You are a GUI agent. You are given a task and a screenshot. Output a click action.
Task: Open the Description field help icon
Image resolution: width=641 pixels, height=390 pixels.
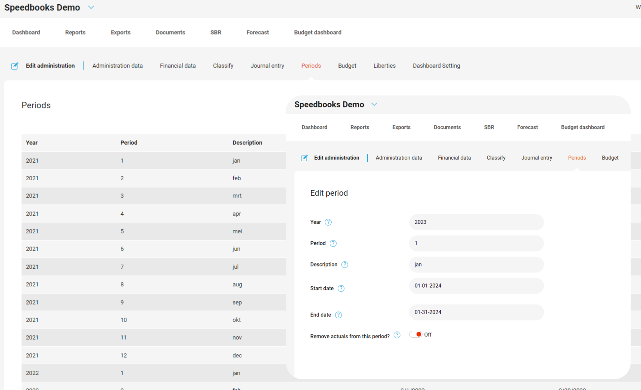coord(345,265)
